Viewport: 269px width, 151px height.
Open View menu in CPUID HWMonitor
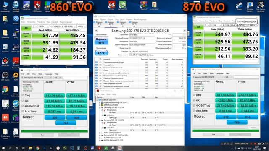pyautogui.click(x=103, y=94)
